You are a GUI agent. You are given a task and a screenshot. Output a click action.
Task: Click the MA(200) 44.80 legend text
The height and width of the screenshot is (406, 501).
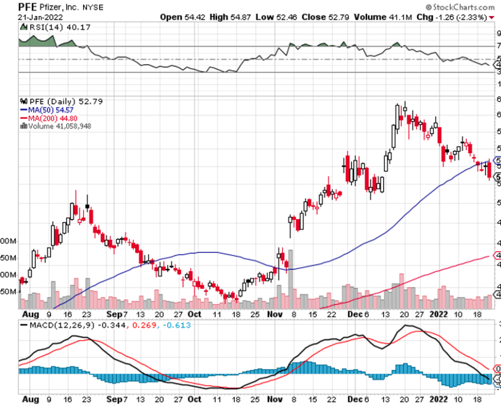pyautogui.click(x=53, y=118)
